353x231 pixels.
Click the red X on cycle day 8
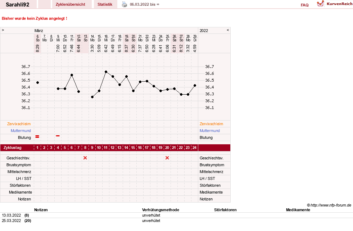[x=85, y=158]
